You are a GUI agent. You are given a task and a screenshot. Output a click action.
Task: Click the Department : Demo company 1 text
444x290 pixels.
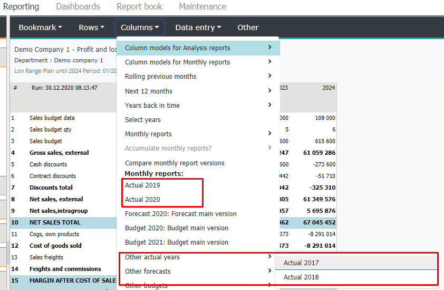(x=59, y=60)
